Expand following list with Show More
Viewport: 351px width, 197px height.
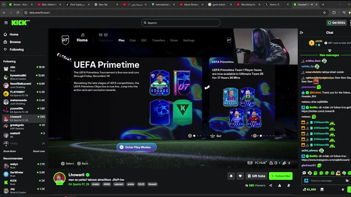10,151
